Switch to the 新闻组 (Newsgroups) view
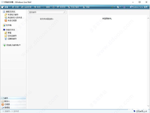Image resolution: width=150 pixels, height=113 pixels. coord(13,107)
